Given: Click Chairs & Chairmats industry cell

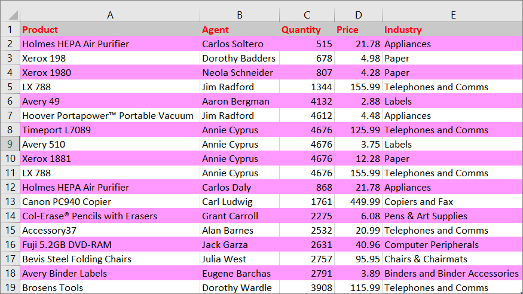Looking at the screenshot, I should 452,259.
